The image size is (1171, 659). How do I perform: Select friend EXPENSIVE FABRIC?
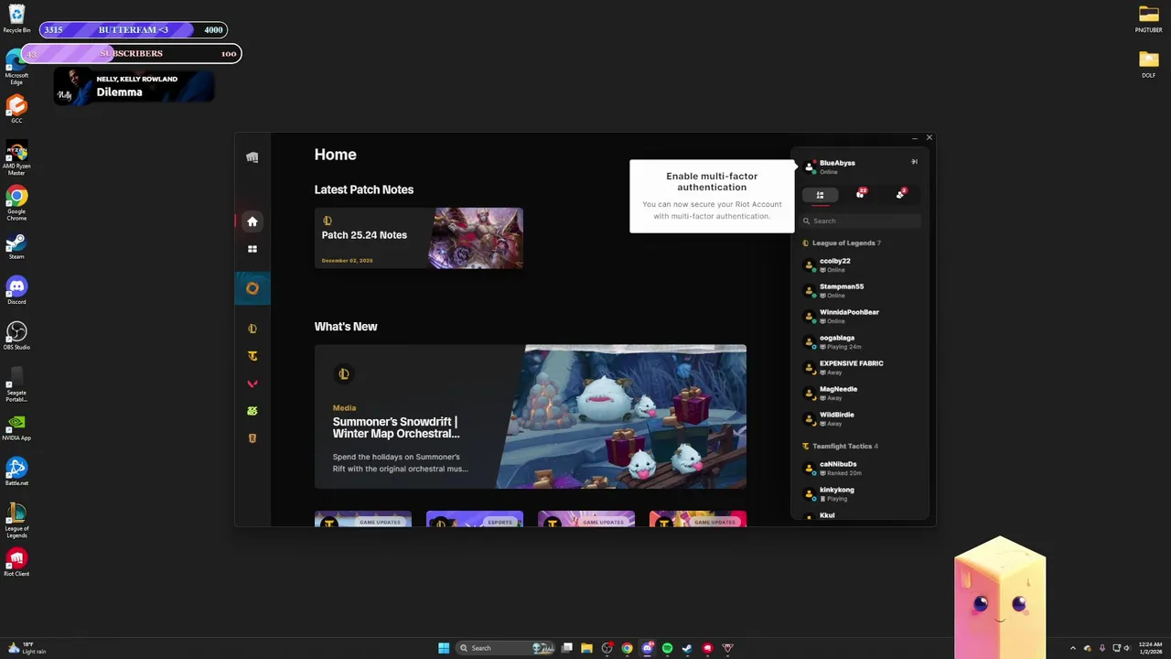(860, 367)
